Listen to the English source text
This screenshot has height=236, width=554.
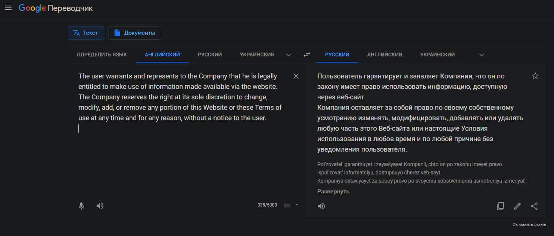pos(100,205)
